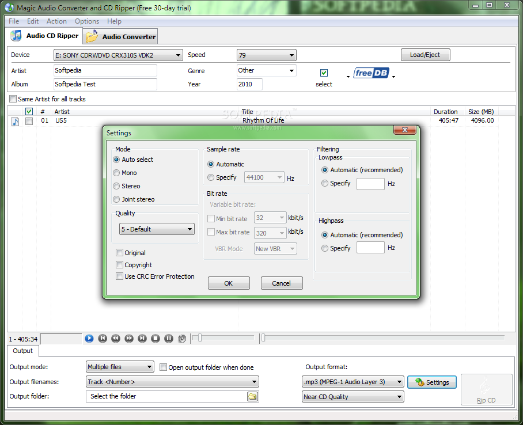Image resolution: width=523 pixels, height=425 pixels.
Task: Click the Lowpass Hz input field
Action: (370, 184)
